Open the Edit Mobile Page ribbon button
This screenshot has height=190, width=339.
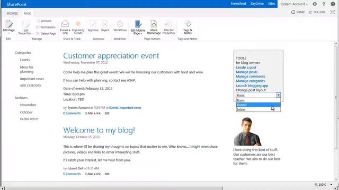tap(138, 27)
